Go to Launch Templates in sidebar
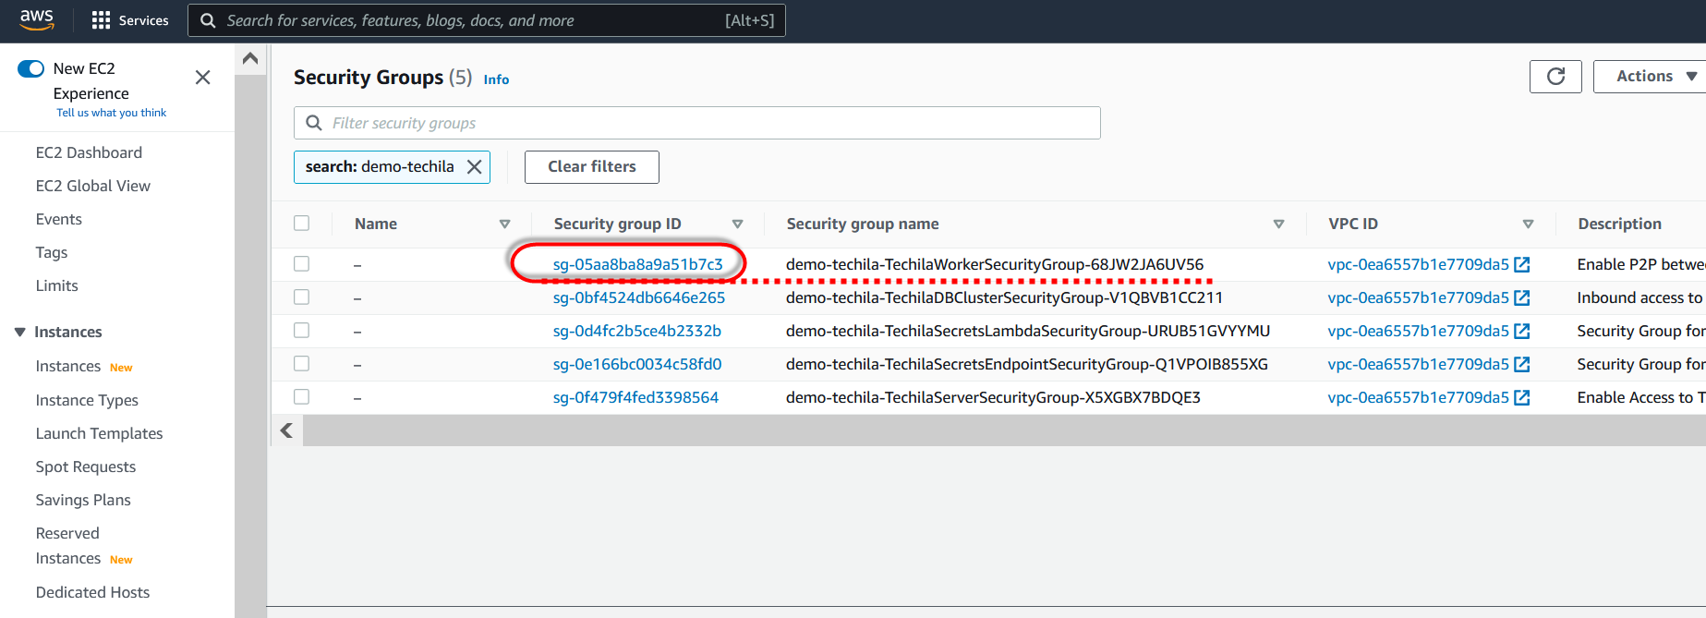This screenshot has height=618, width=1706. coord(99,434)
